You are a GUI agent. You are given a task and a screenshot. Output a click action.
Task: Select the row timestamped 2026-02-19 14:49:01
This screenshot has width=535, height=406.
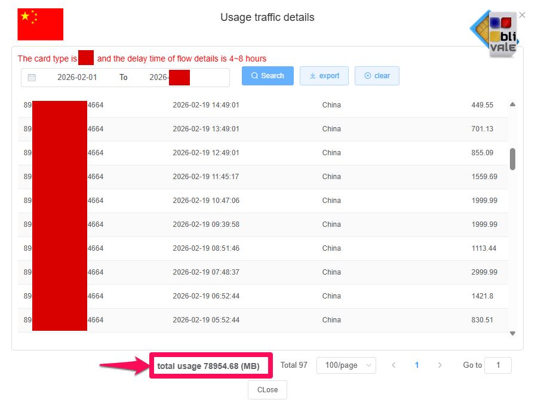263,105
